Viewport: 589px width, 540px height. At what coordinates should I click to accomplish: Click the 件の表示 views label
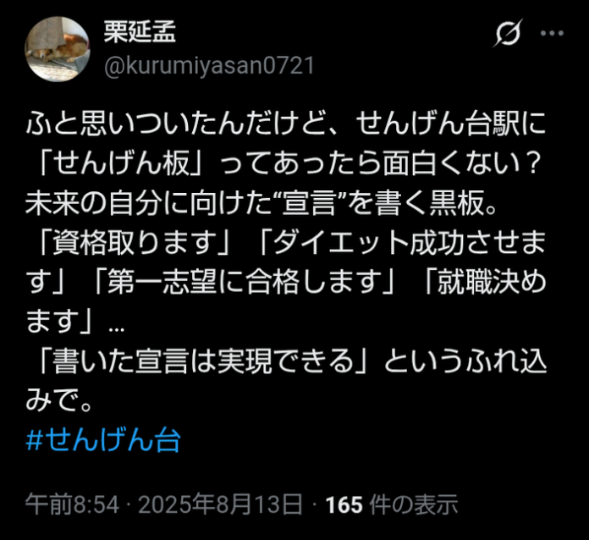pos(414,504)
